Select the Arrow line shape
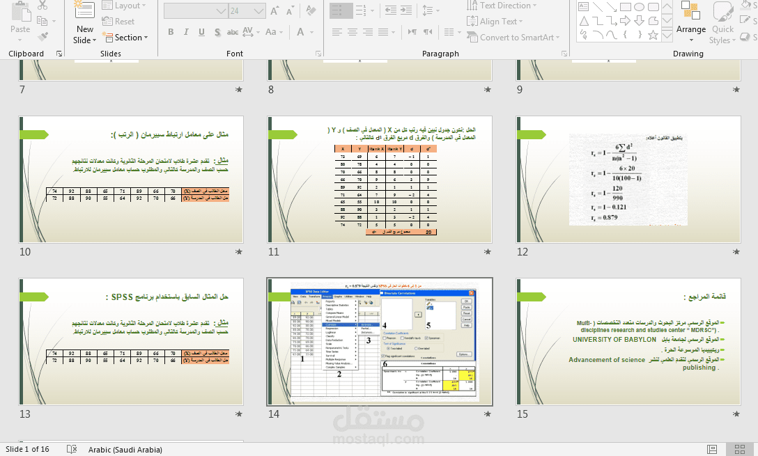The image size is (758, 456). [x=612, y=7]
